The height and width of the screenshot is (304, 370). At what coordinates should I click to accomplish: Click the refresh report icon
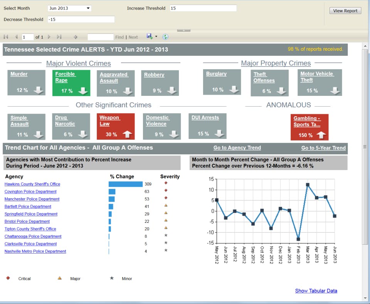(x=165, y=37)
